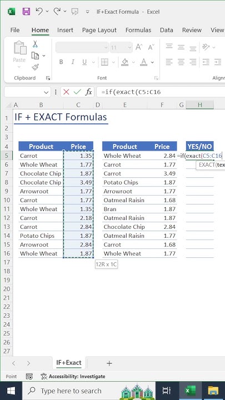
Task: Toggle Italic formatting
Action: point(73,62)
